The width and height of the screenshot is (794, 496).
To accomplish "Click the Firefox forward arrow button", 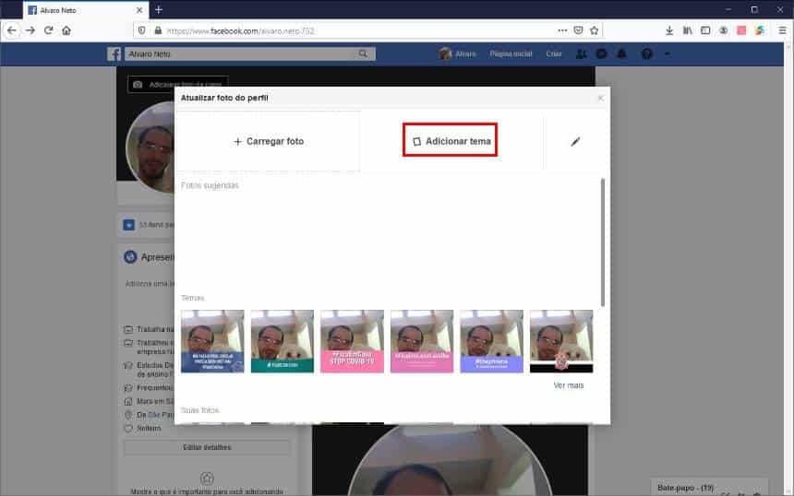I will (x=30, y=30).
